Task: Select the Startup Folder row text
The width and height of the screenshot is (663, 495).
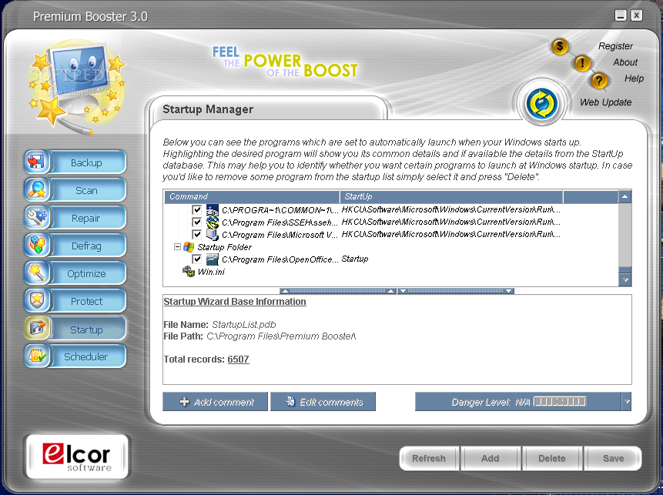Action: point(224,247)
